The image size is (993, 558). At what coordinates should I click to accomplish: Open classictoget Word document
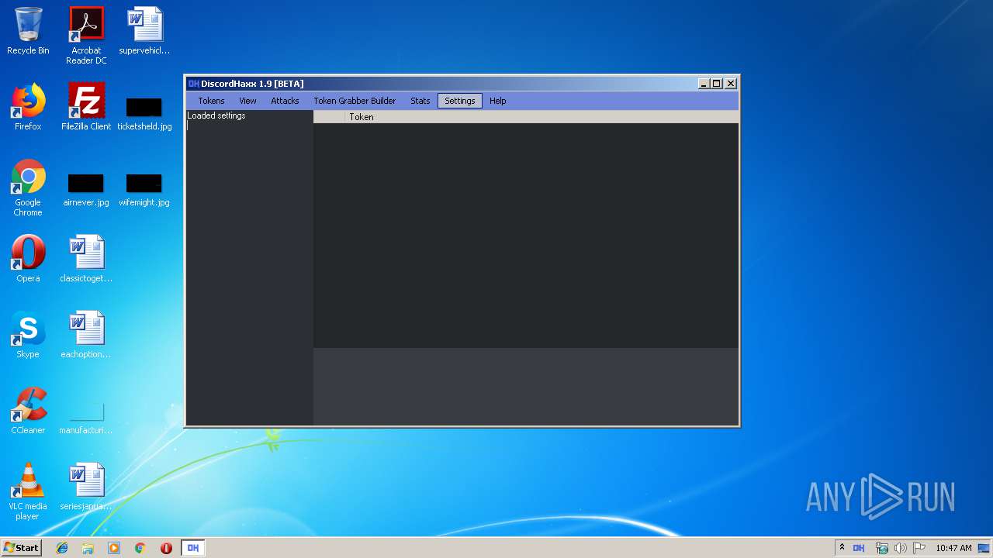86,259
